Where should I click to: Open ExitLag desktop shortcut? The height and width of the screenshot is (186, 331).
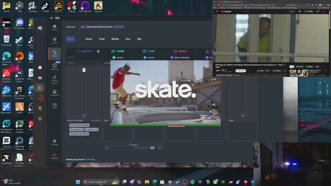point(72,7)
